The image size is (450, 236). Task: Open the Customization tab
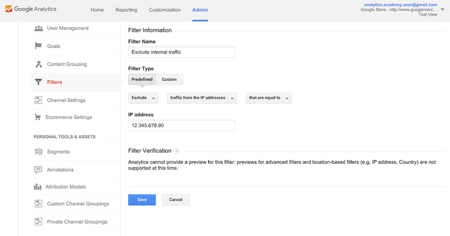[x=165, y=10]
